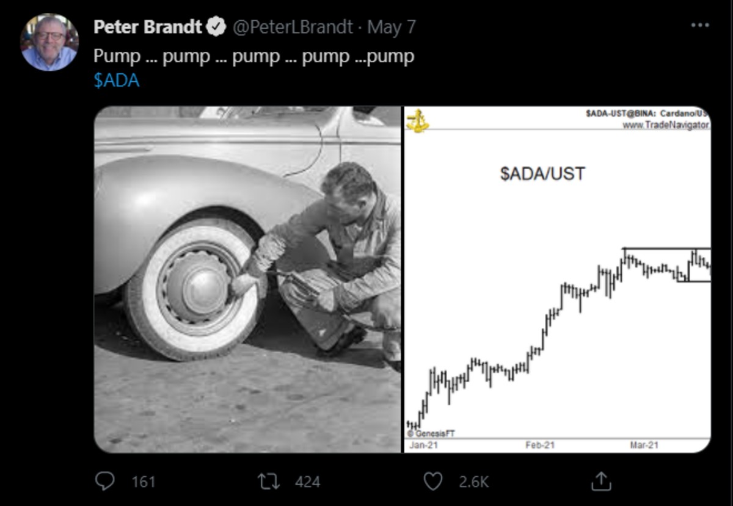Click the @PeterLBrandt handle
Screen dimensions: 733x506
click(x=293, y=27)
